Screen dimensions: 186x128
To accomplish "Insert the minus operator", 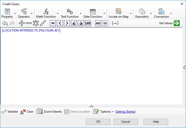I will 29,23.
